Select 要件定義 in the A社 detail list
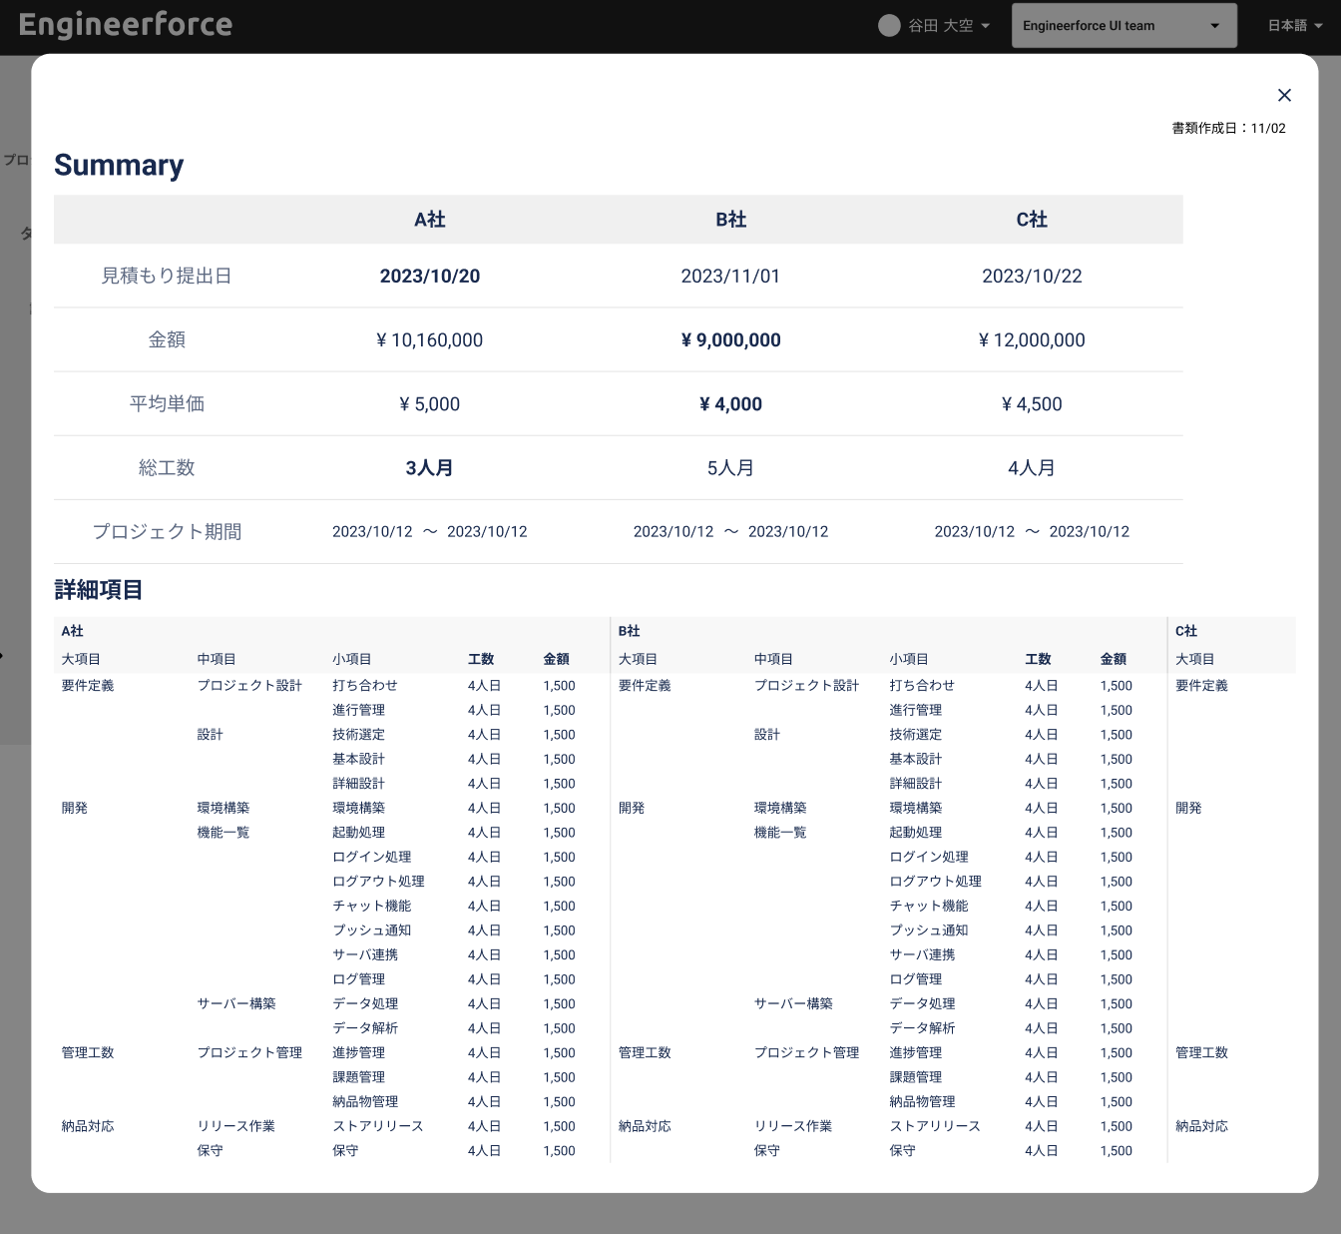The height and width of the screenshot is (1234, 1341). tap(87, 685)
